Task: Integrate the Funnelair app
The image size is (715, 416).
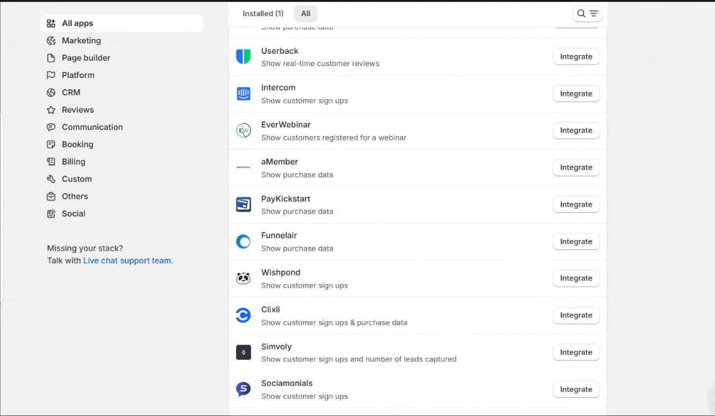Action: click(576, 242)
